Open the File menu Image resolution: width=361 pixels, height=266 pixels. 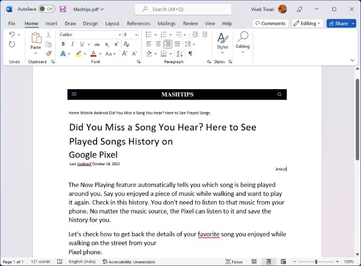click(12, 23)
